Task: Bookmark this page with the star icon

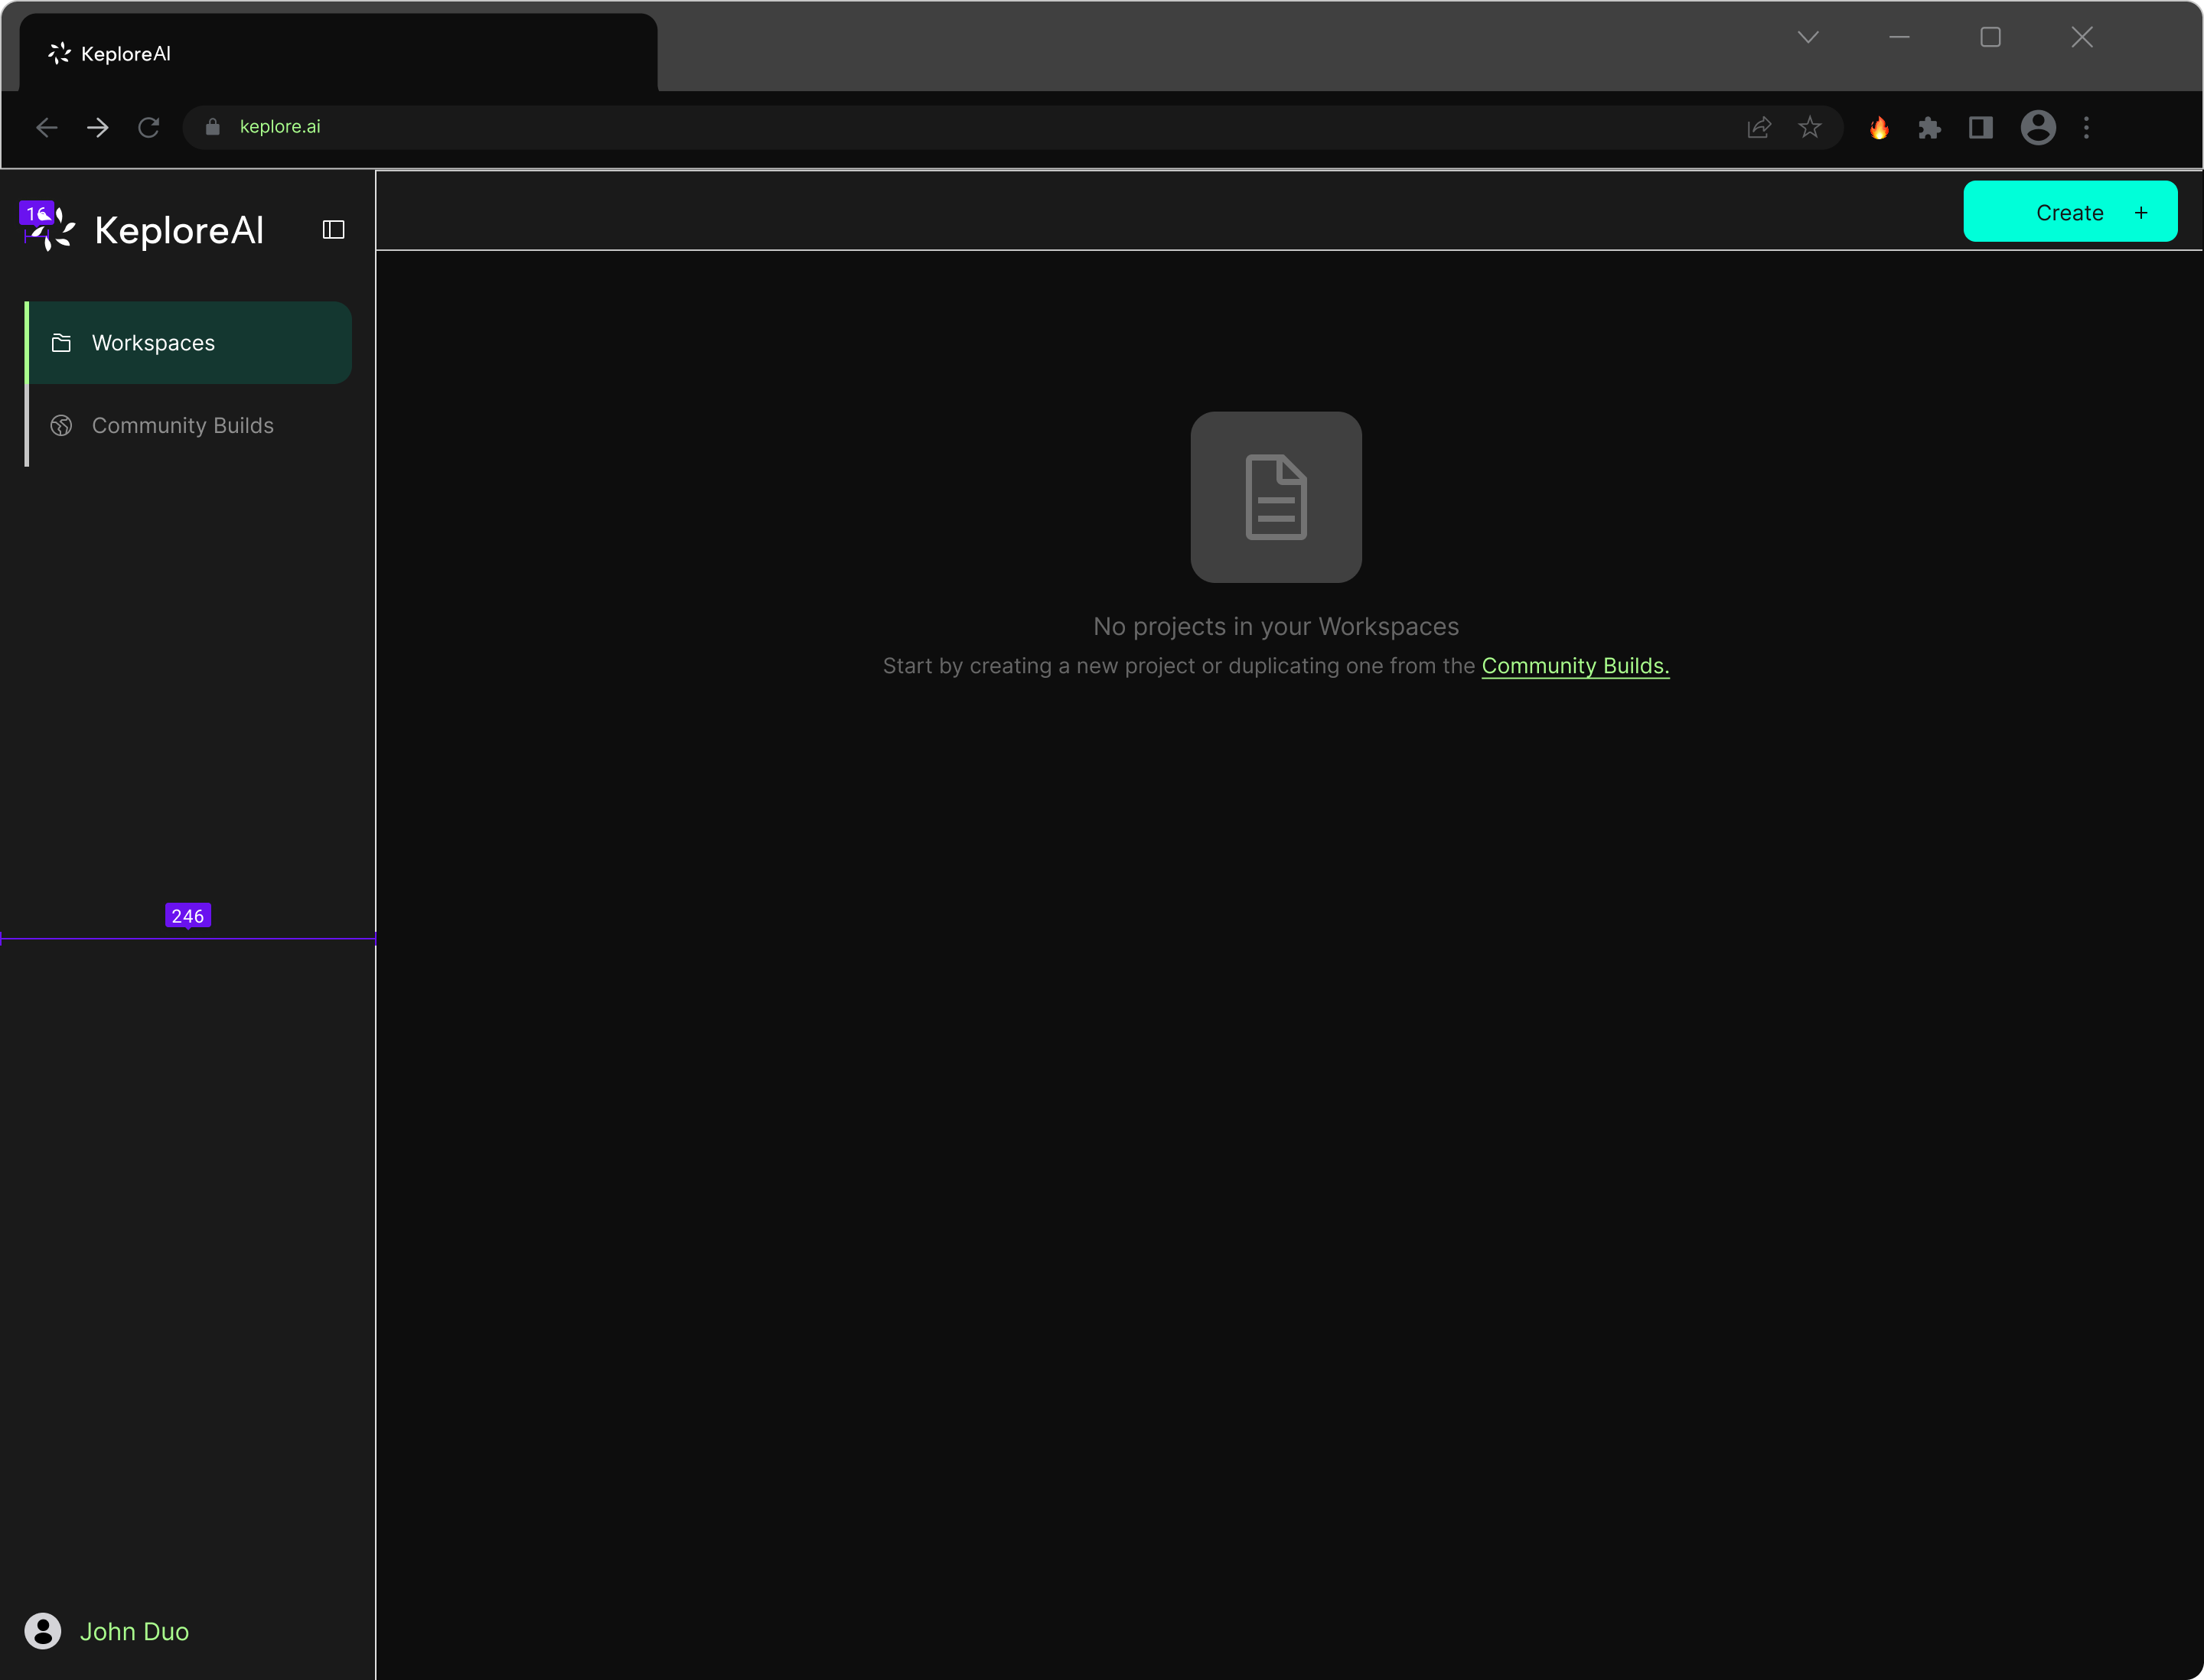Action: 1810,127
